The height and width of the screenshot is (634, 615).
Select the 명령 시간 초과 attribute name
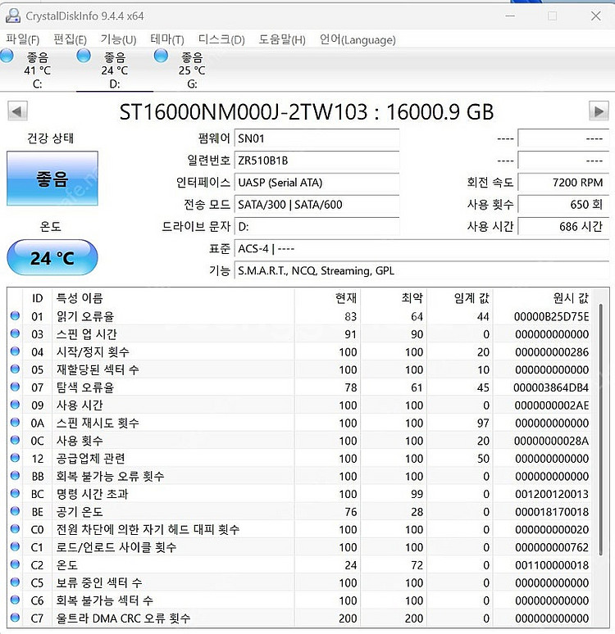(93, 494)
